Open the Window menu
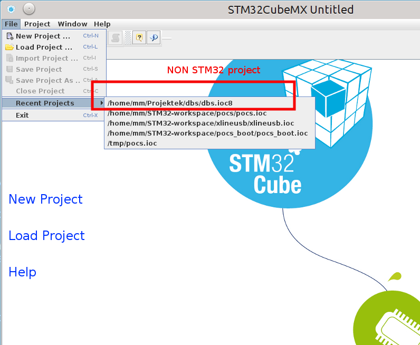Screen dimensions: 420x345 (x=73, y=24)
